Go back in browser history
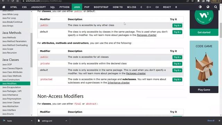Image resolution: width=222 pixels, height=125 pixels. 3,1
